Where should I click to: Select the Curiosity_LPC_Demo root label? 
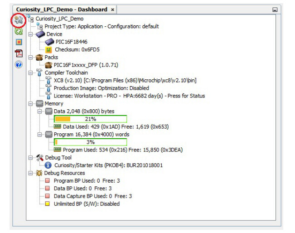59,19
